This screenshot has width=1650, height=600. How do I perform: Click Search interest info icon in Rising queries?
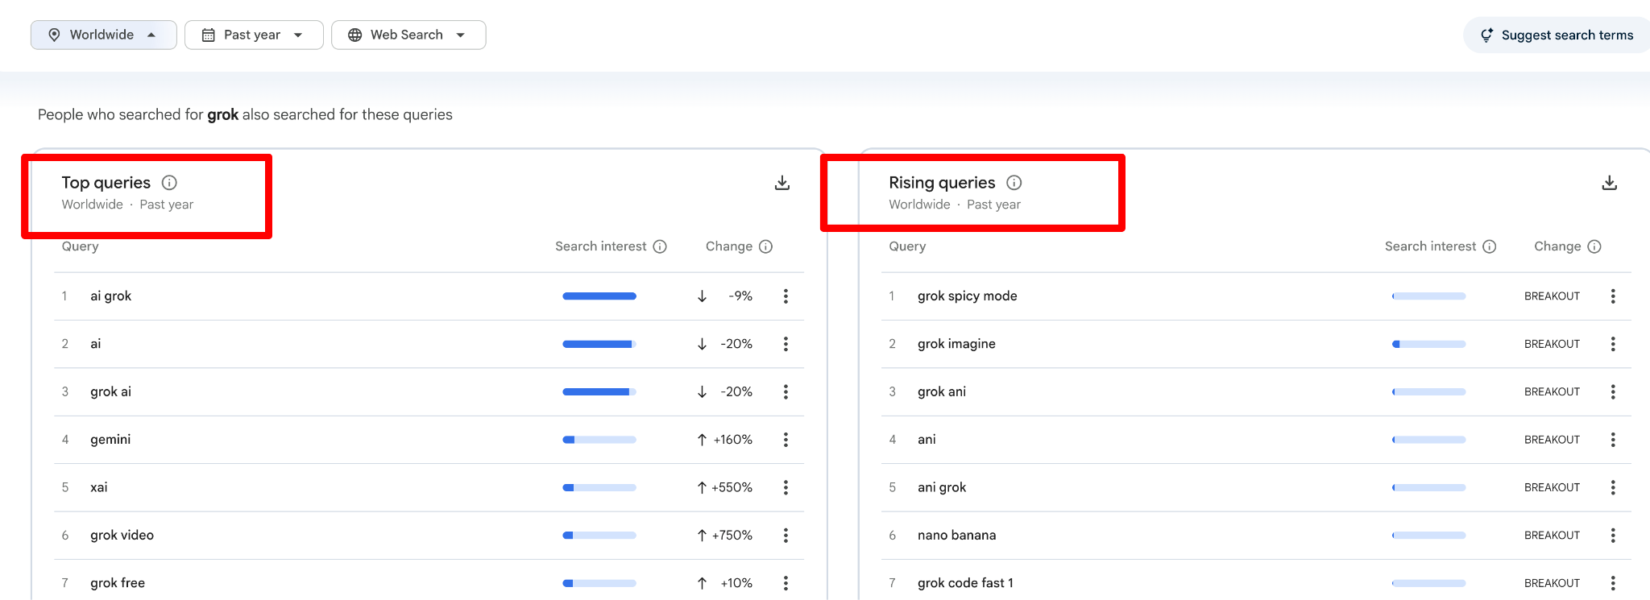pos(1490,246)
